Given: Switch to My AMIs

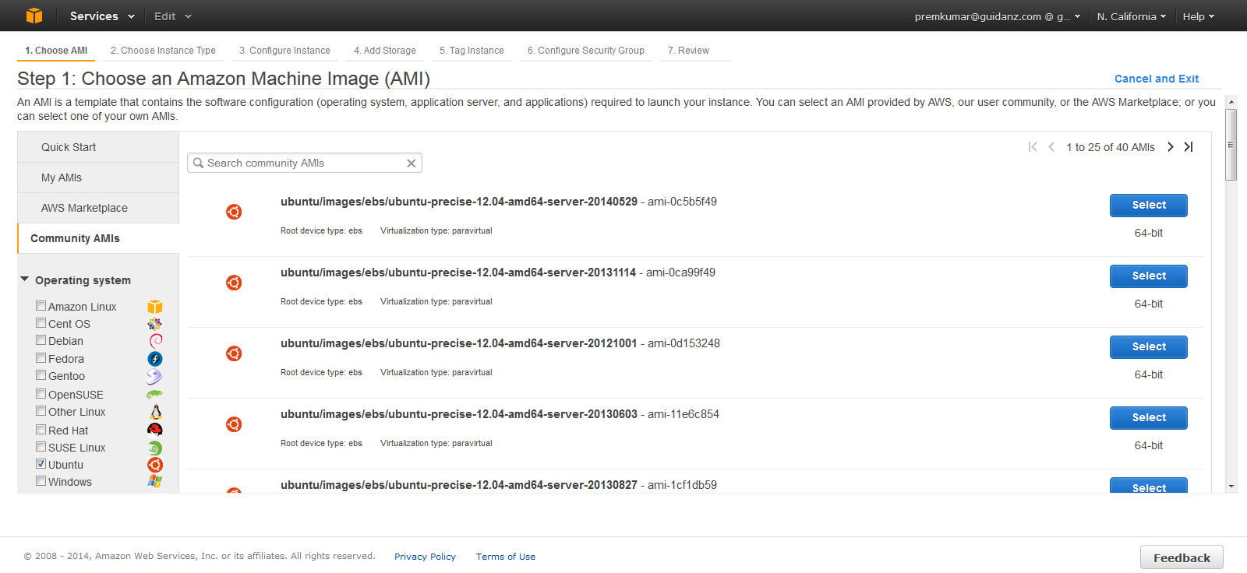Looking at the screenshot, I should (x=98, y=178).
